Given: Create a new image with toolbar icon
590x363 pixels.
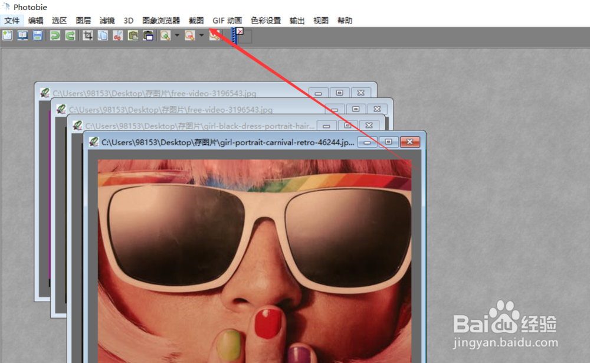Looking at the screenshot, I should (8, 35).
